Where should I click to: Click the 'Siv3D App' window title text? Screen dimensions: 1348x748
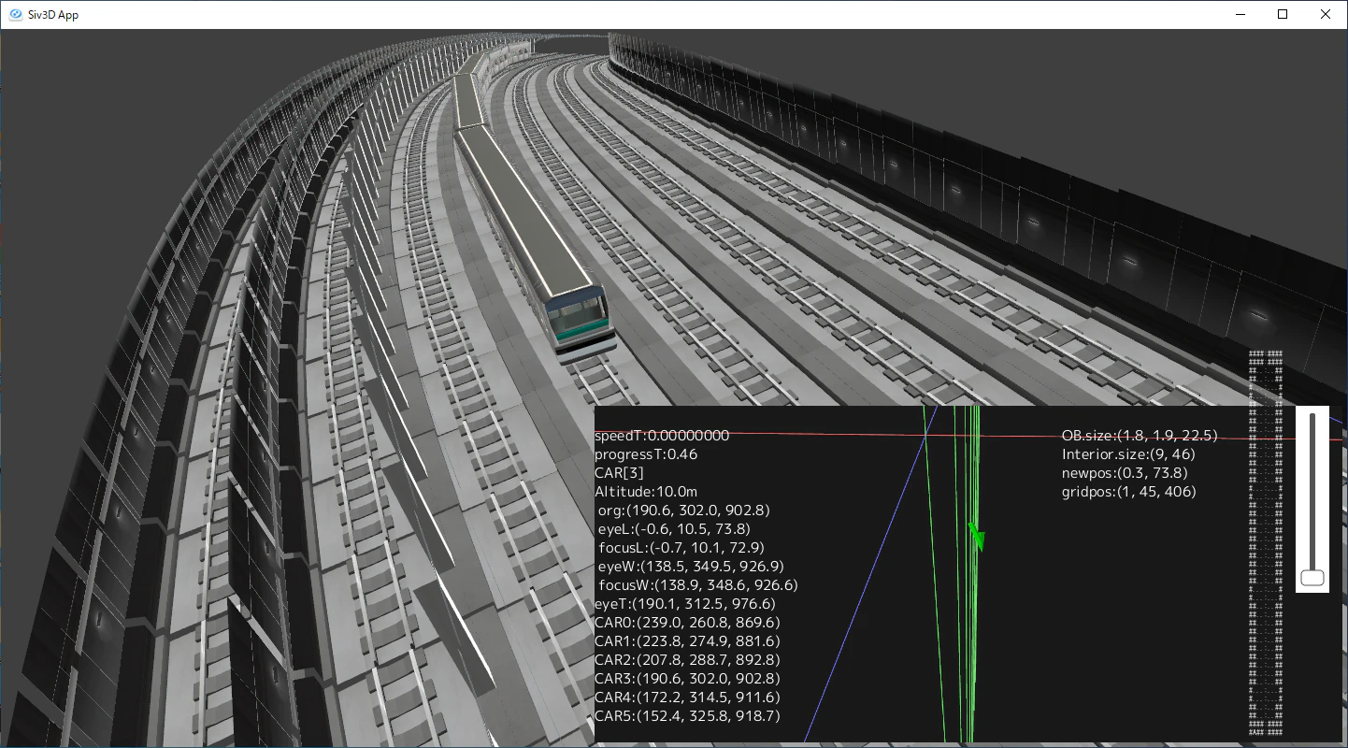[x=54, y=15]
